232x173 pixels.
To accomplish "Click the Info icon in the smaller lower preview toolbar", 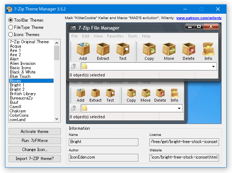I will point(174,93).
